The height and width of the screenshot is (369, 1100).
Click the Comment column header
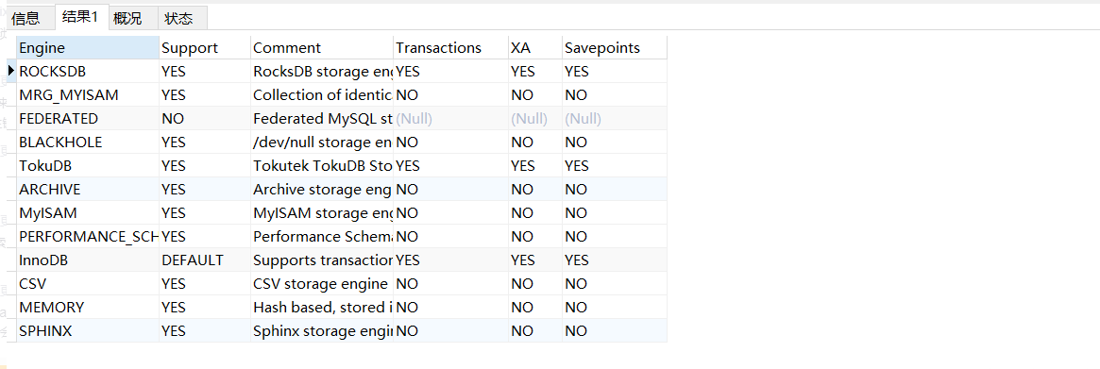pyautogui.click(x=322, y=48)
